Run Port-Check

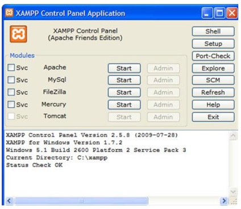(x=213, y=56)
